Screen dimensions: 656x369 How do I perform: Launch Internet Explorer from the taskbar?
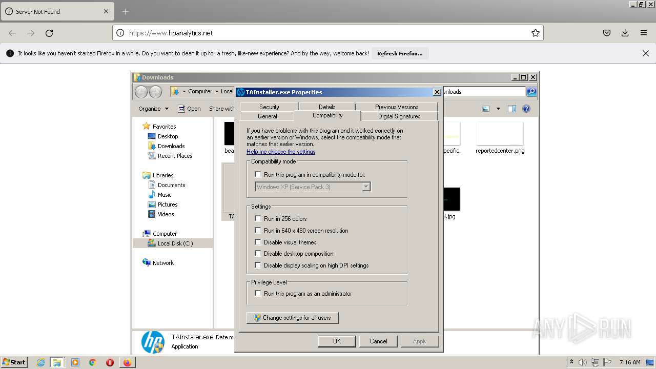(41, 362)
